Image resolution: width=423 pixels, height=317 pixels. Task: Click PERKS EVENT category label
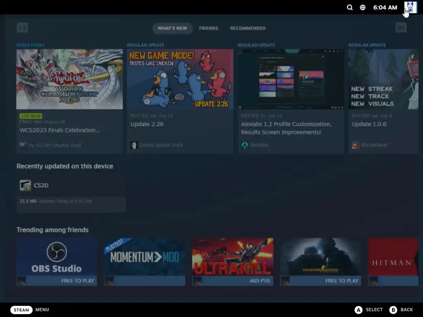(31, 45)
